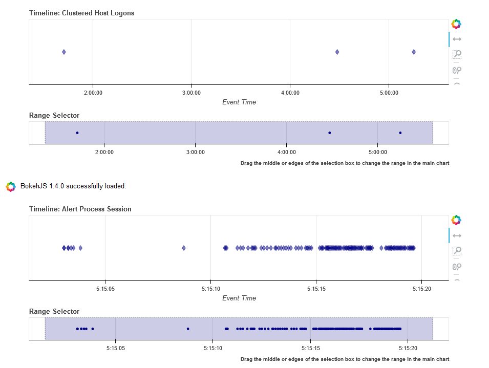Click the Bokeh logo beside Alert Process Session chart

[x=456, y=220]
